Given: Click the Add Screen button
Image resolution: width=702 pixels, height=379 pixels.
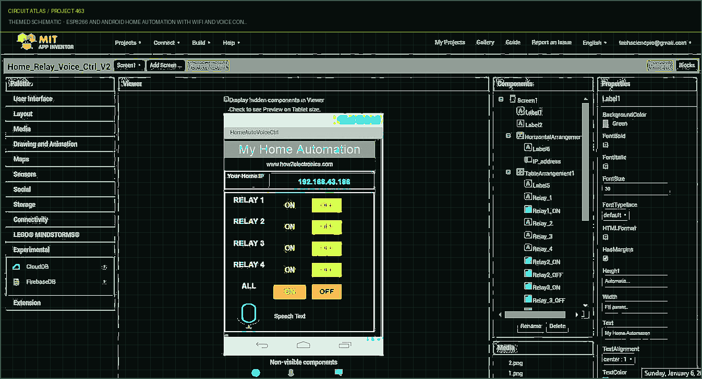Looking at the screenshot, I should (165, 66).
